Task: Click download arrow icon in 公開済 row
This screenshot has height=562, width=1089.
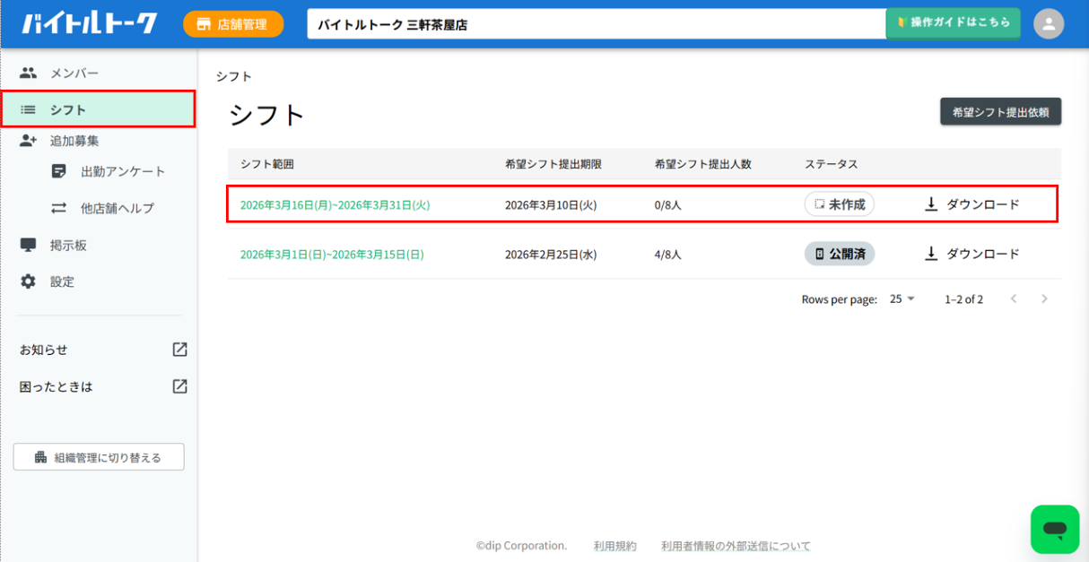Action: [x=931, y=254]
